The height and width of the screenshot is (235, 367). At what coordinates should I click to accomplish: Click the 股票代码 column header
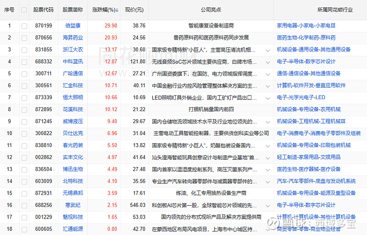43,10
